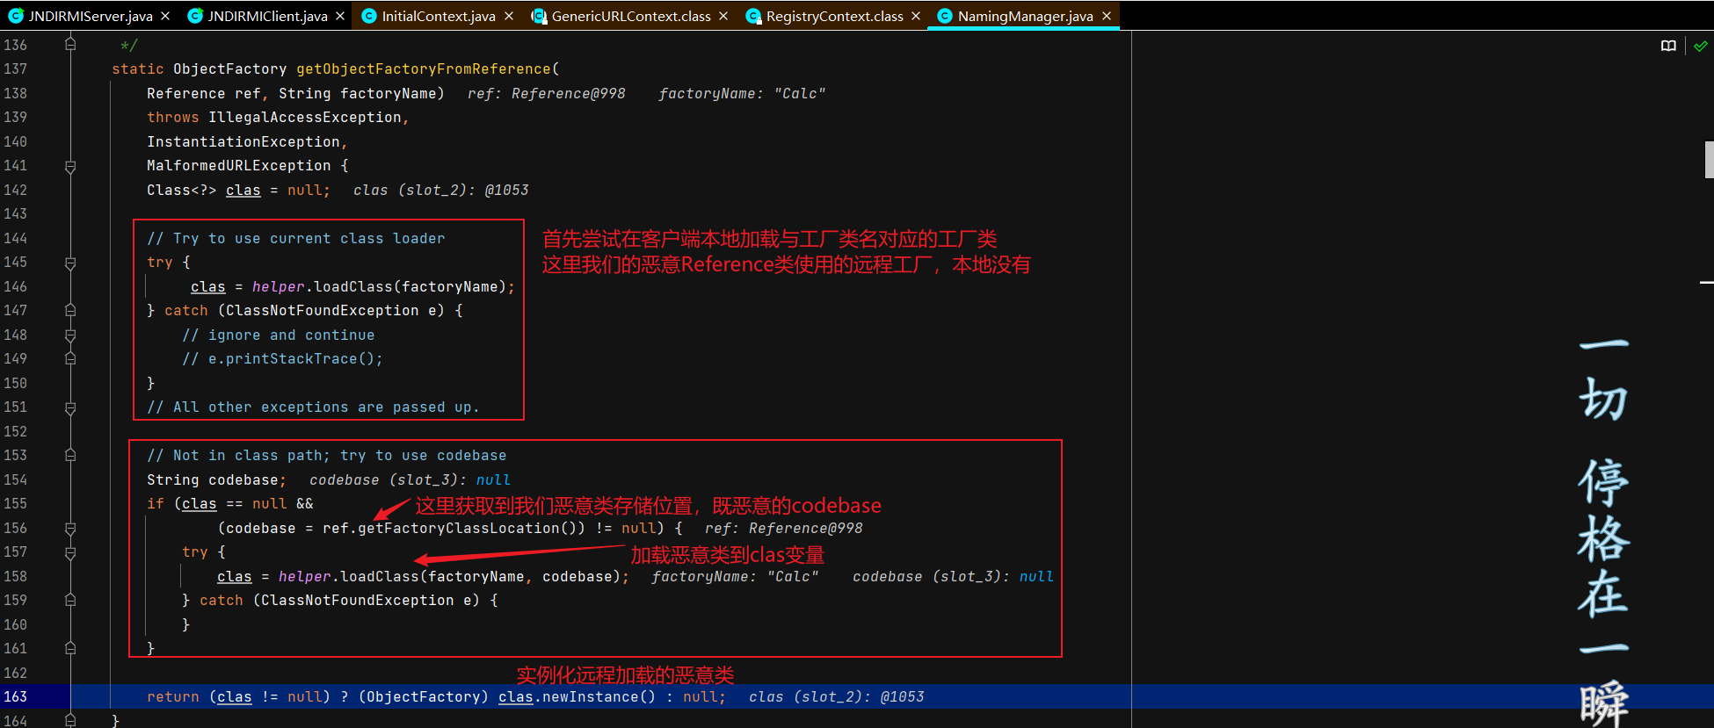Screen dimensions: 1714x728
Task: Click line number 158 in gutter
Action: coord(16,576)
